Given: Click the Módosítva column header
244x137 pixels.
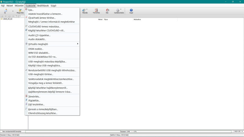Looking at the screenshot, I should pos(137,19).
